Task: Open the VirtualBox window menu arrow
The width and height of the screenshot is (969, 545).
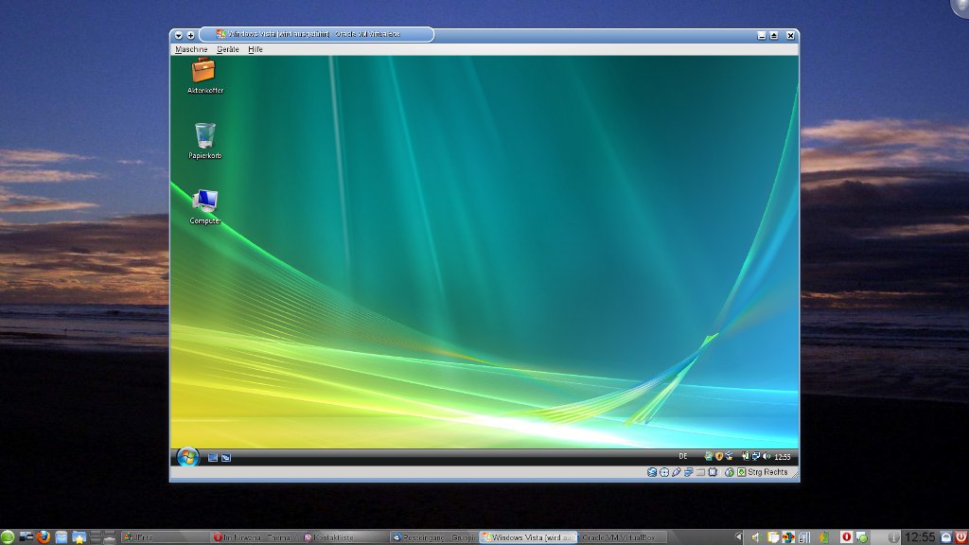Action: click(179, 35)
